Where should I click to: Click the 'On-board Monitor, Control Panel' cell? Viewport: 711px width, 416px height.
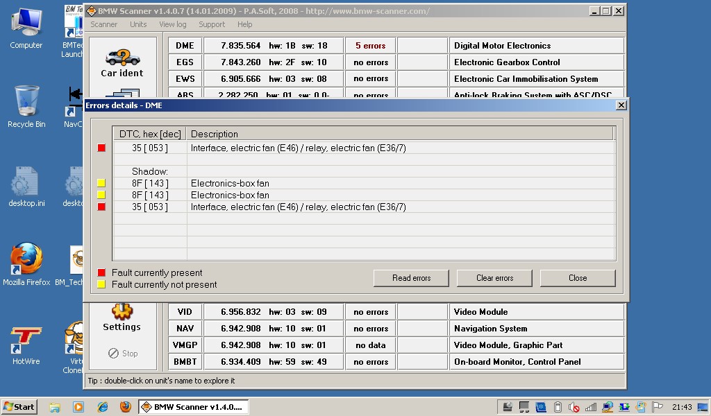pos(537,362)
